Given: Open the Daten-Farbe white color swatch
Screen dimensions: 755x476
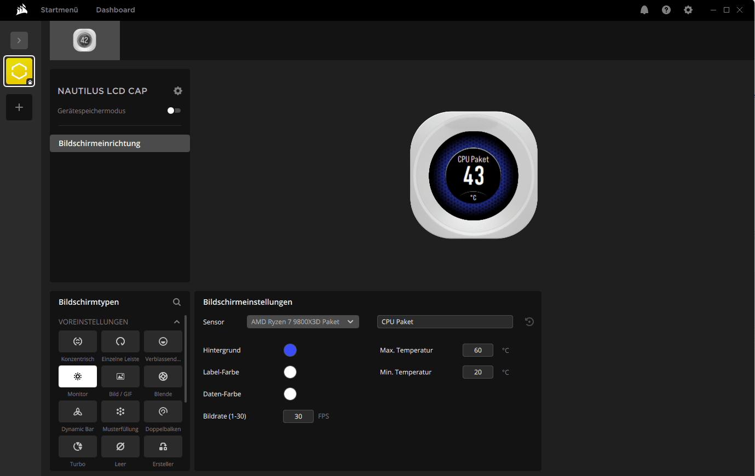Looking at the screenshot, I should pyautogui.click(x=290, y=394).
